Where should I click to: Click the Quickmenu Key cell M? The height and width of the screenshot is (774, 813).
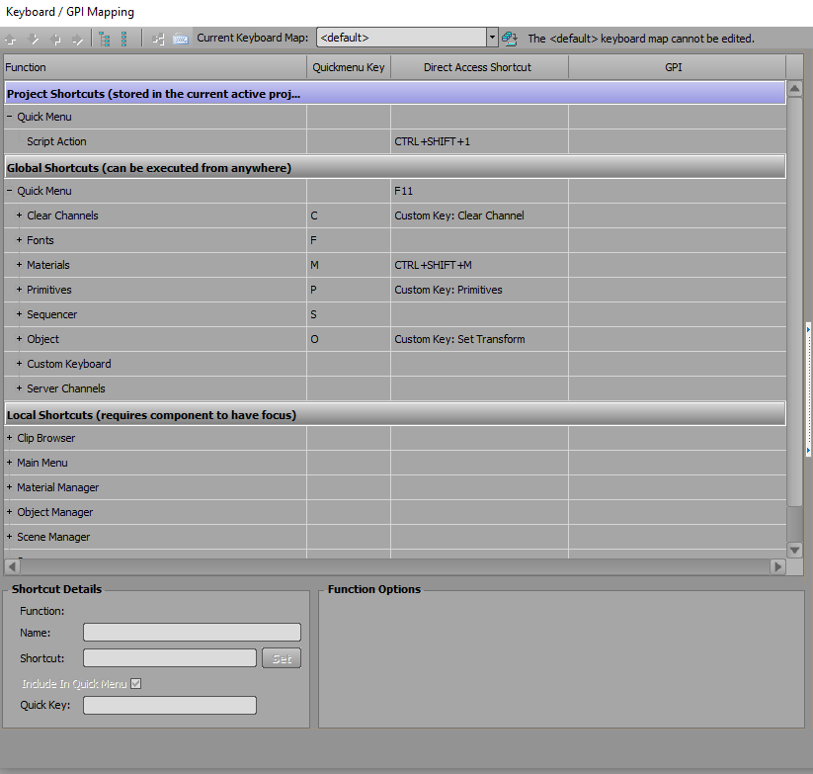pyautogui.click(x=349, y=265)
